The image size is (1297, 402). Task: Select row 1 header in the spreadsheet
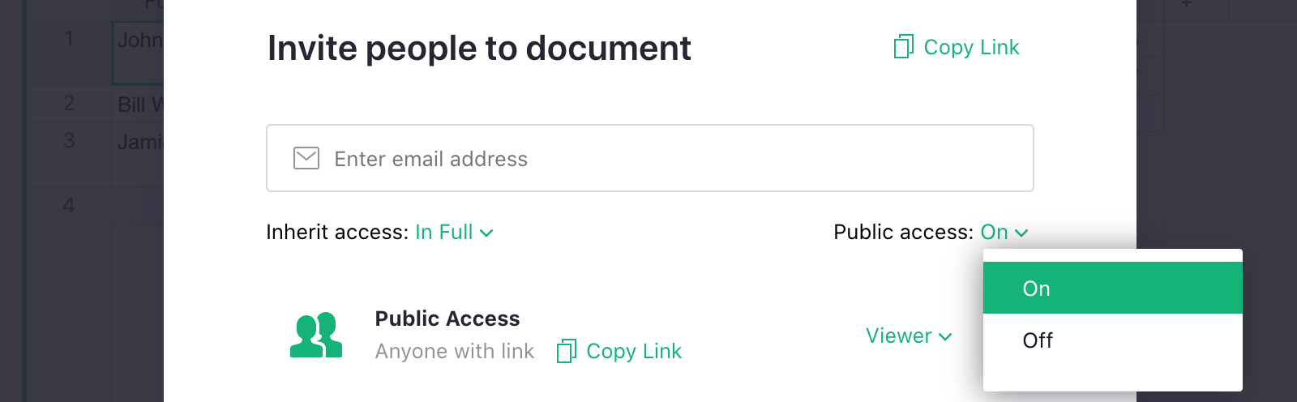[69, 39]
